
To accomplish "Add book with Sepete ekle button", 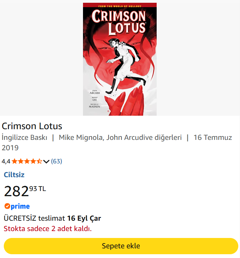I will [x=121, y=246].
